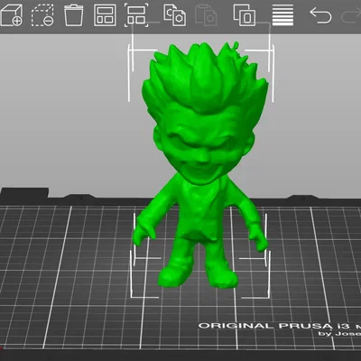This screenshot has width=361, height=361.
Task: Click the Arrange selection icon
Action: [136, 15]
